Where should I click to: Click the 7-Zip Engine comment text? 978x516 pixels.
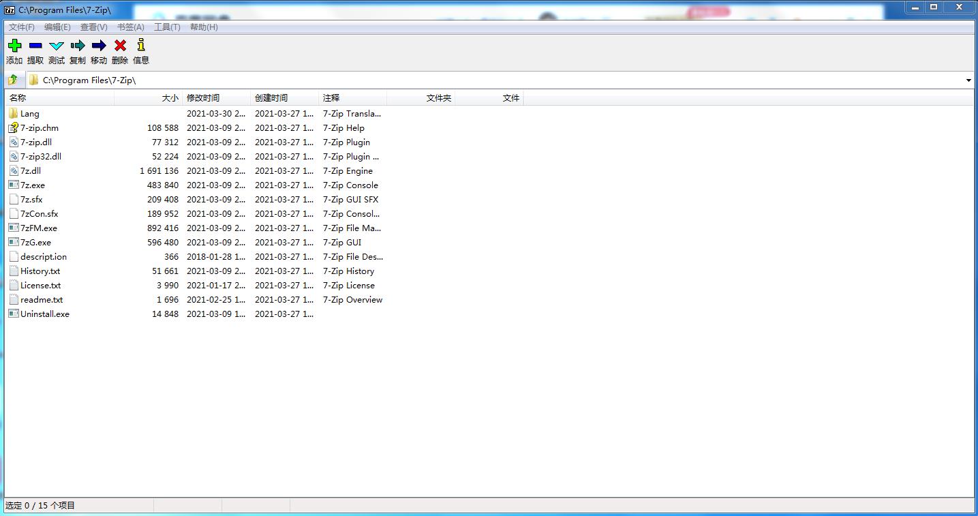click(348, 171)
